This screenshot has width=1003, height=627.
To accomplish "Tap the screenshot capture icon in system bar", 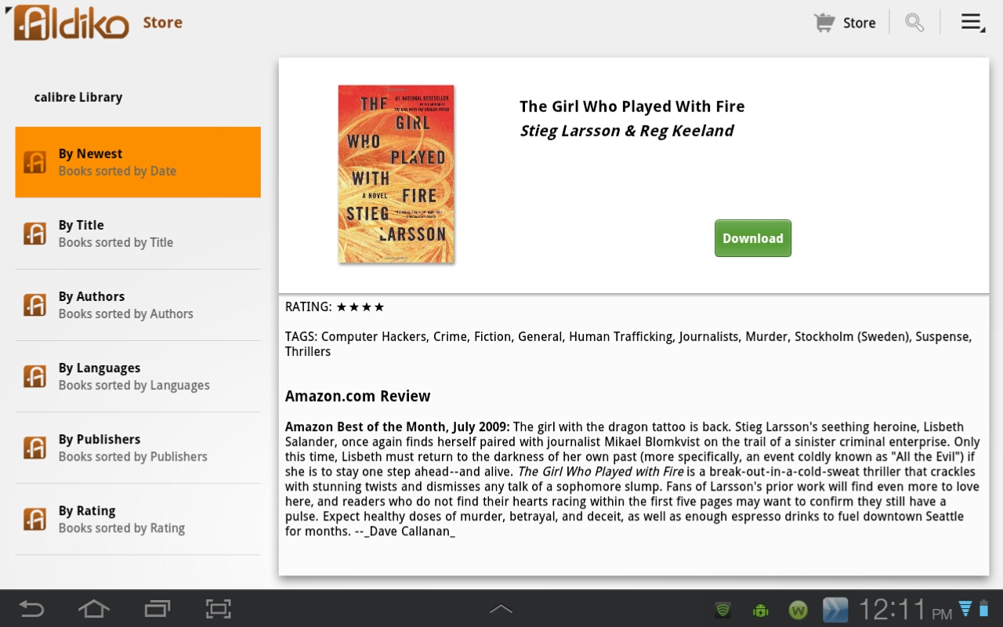I will click(219, 609).
